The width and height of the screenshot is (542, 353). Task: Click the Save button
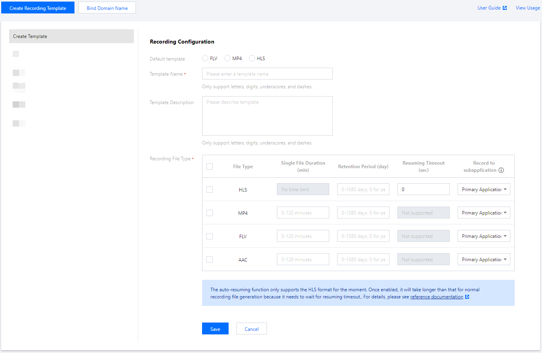pyautogui.click(x=215, y=328)
